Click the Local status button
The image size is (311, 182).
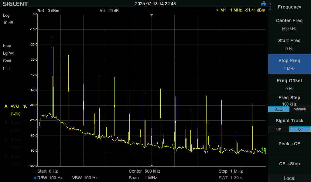289,178
